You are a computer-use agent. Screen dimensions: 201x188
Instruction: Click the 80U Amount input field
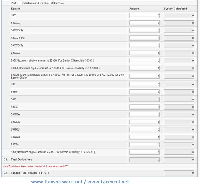coord(144,152)
